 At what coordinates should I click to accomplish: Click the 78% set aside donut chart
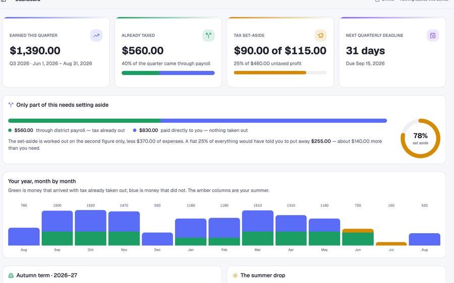coord(420,138)
